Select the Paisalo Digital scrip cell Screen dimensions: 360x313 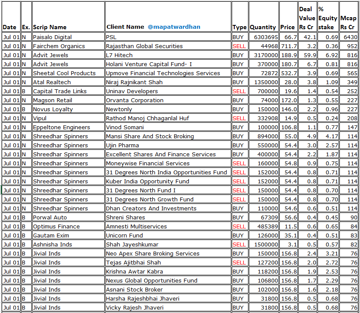pyautogui.click(x=68, y=37)
